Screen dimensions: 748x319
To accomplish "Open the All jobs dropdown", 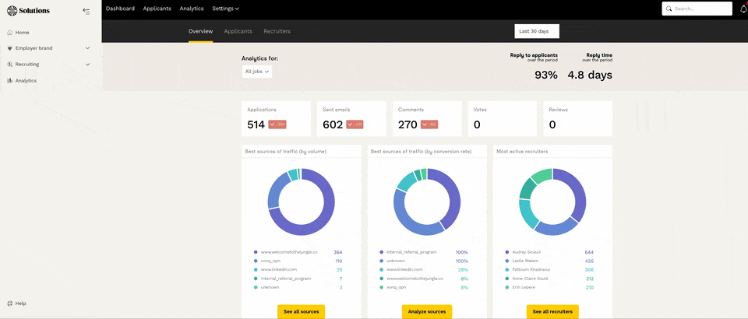I will [256, 72].
